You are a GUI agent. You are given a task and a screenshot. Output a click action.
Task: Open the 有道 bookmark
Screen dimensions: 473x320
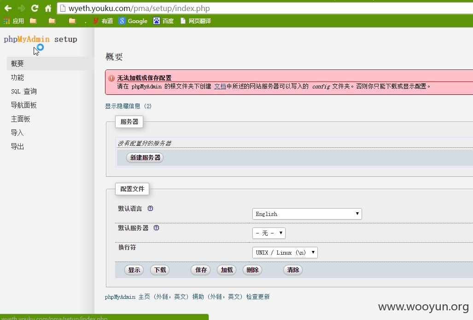(103, 21)
